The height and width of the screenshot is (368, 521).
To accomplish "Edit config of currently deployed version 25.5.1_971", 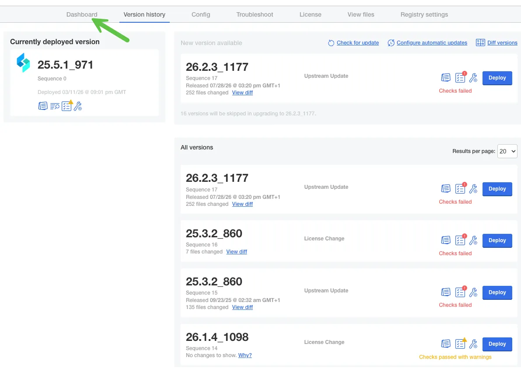I will click(x=78, y=106).
